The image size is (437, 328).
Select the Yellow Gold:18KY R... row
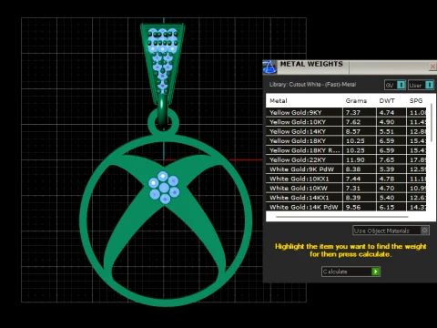[x=346, y=150]
